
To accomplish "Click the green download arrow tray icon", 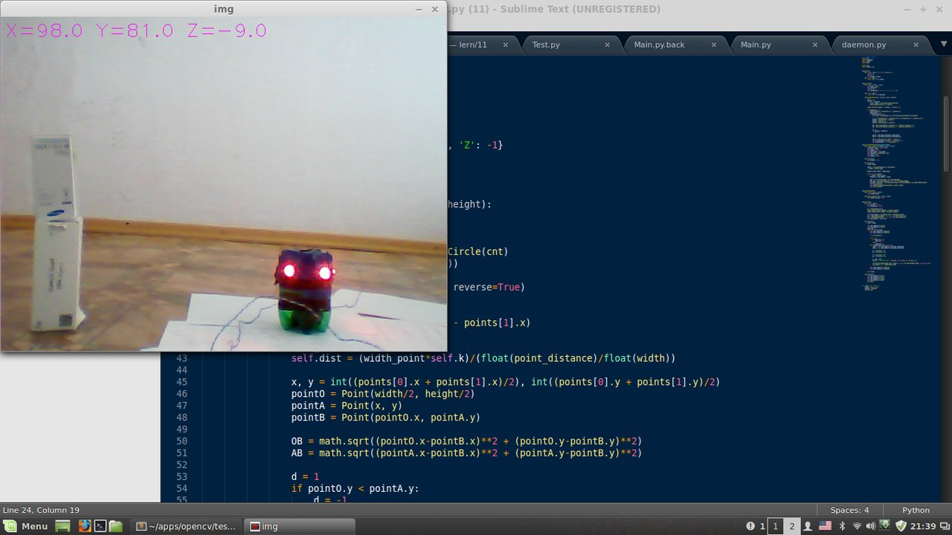I will [x=886, y=526].
